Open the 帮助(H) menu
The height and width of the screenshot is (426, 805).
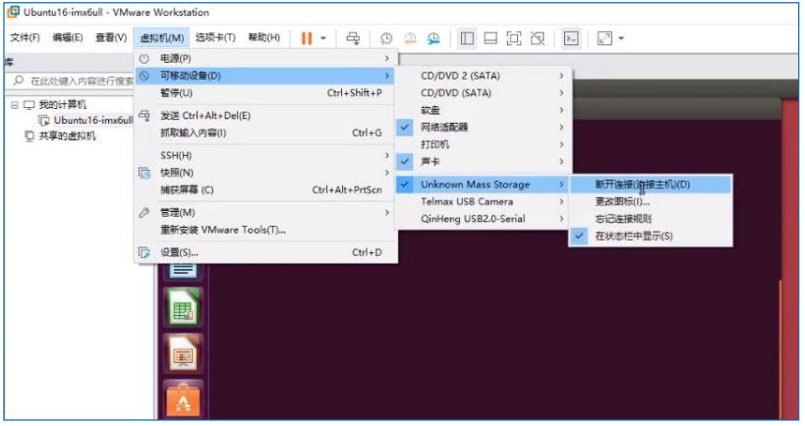coord(264,37)
